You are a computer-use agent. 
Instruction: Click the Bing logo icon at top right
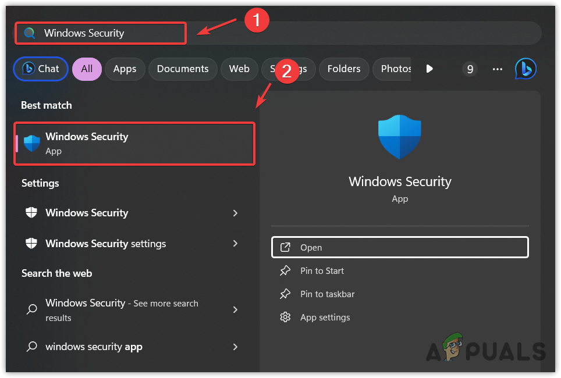pos(526,69)
